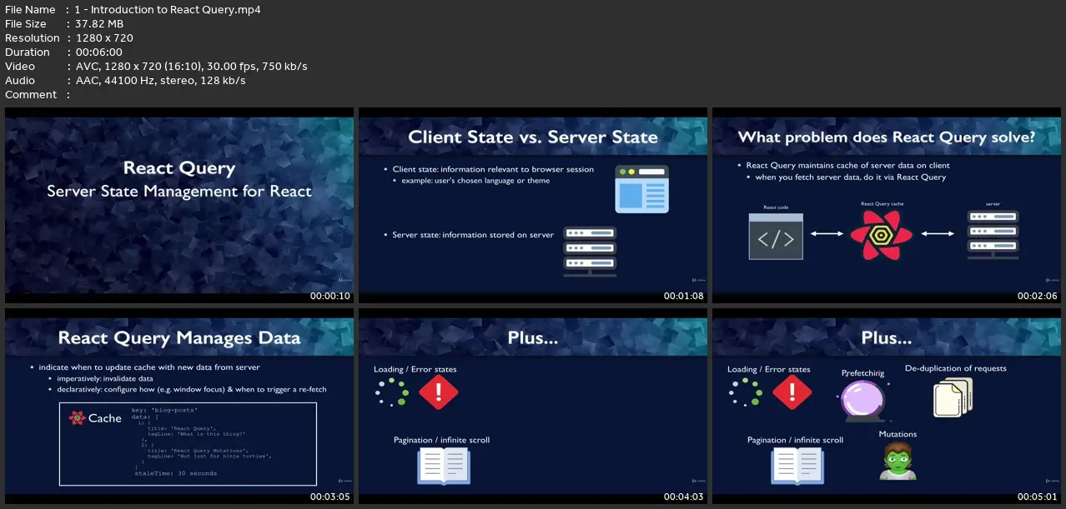This screenshot has width=1066, height=509.
Task: Click the loading spinner in the 00:04:03 frame
Action: (391, 392)
